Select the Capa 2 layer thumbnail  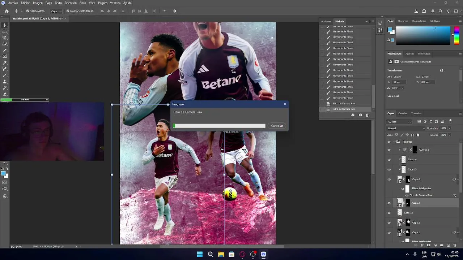click(x=400, y=222)
